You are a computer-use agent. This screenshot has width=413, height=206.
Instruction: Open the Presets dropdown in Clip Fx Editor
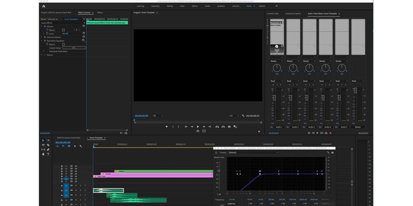point(253,152)
